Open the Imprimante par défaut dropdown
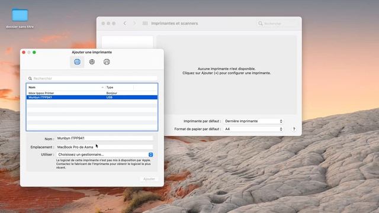Viewport: 379px width, 213px height. click(253, 121)
